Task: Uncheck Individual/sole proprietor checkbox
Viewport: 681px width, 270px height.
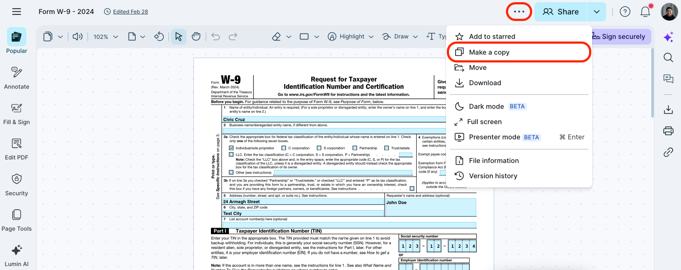Action: (231, 148)
